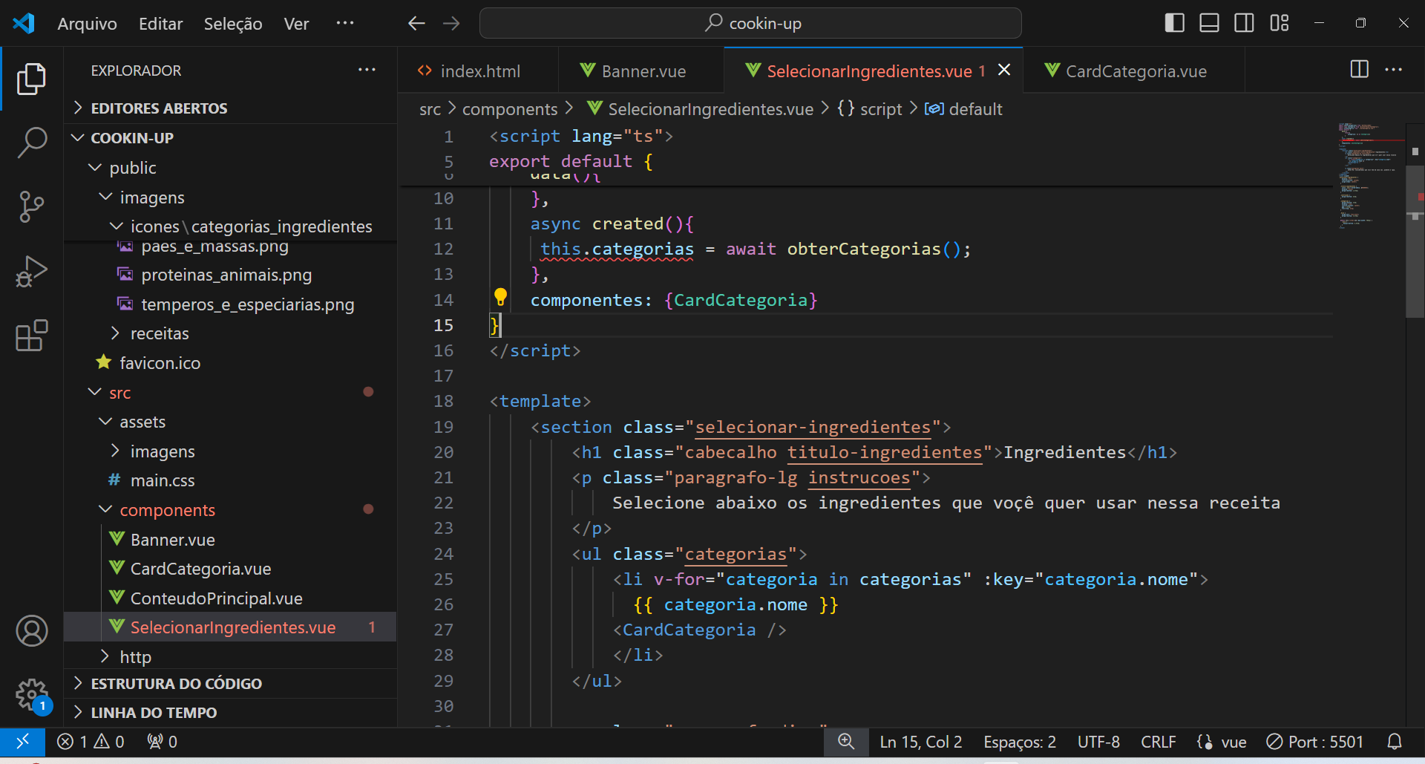
Task: Change end of line via CRLF
Action: pyautogui.click(x=1158, y=742)
